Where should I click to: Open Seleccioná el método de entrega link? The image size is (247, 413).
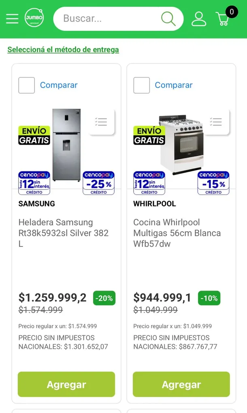click(x=63, y=50)
